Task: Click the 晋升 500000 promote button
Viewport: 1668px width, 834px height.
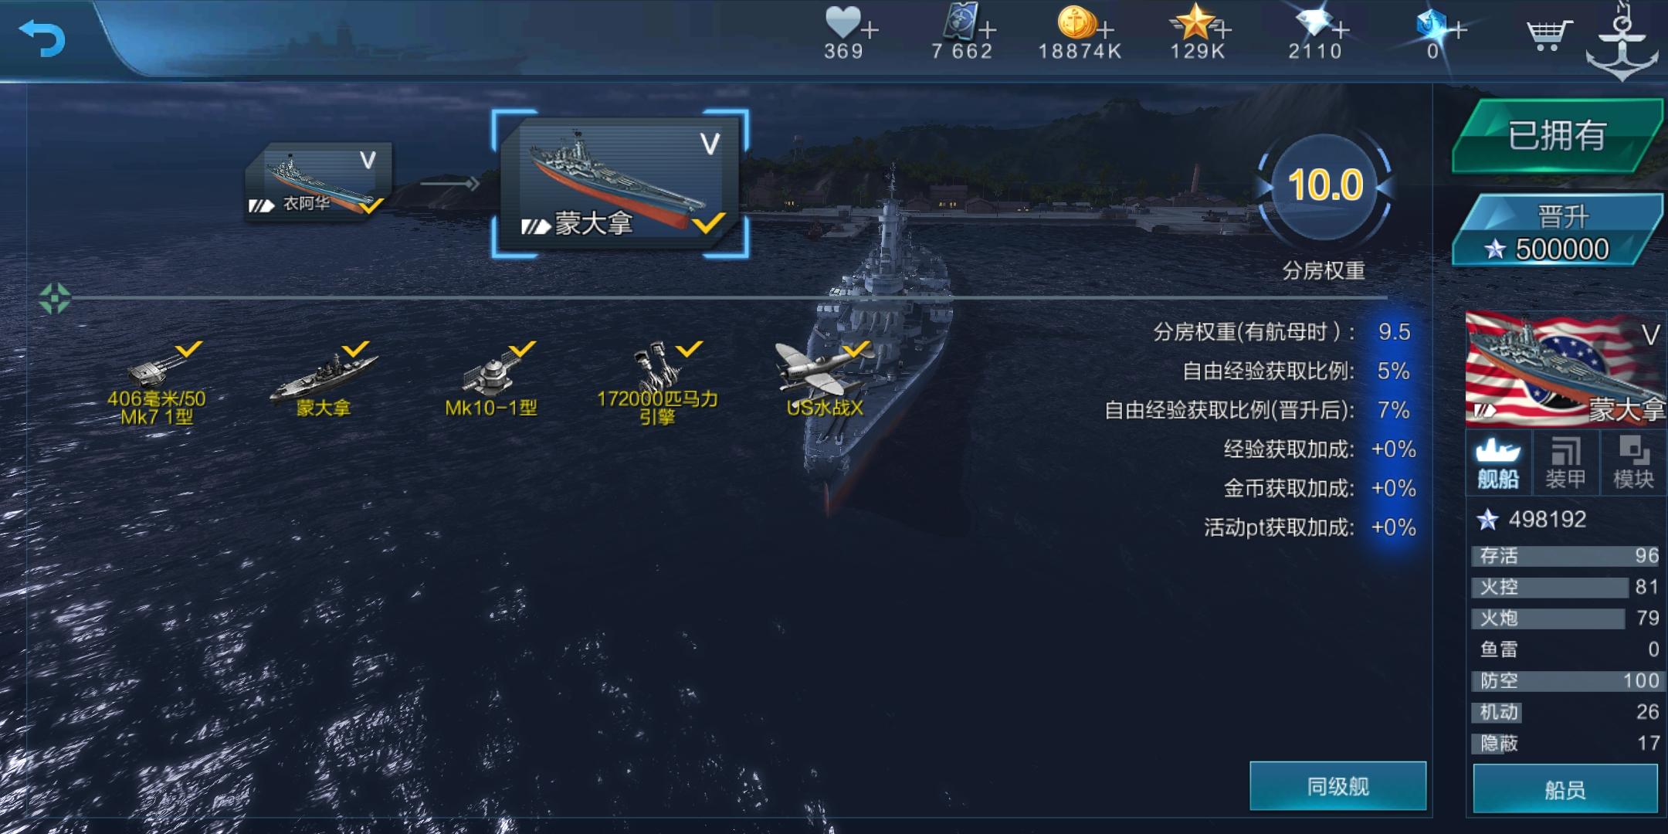Action: [1557, 232]
